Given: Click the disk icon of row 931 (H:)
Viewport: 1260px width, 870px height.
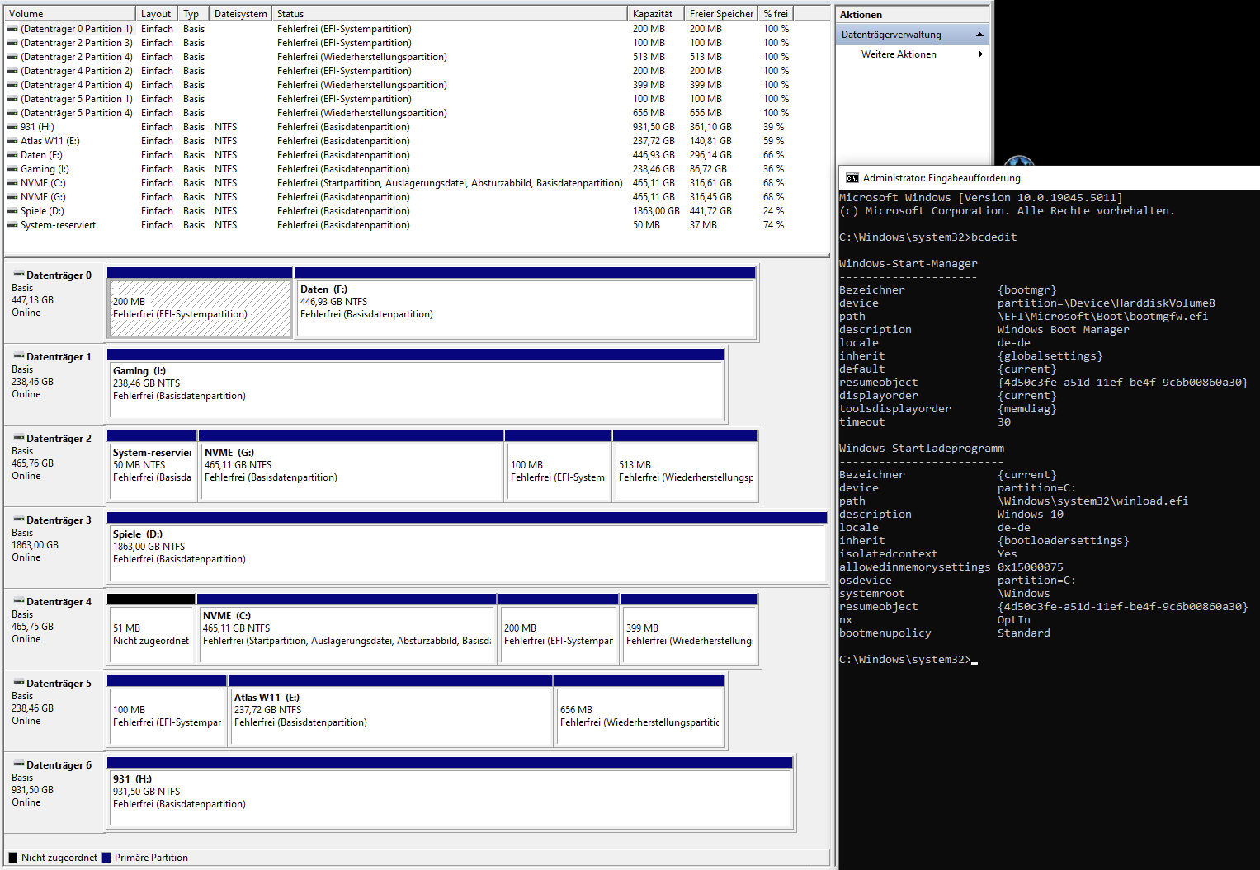Looking at the screenshot, I should [x=12, y=127].
